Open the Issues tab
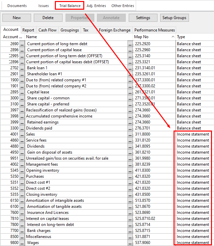214x246 pixels. (43, 6)
